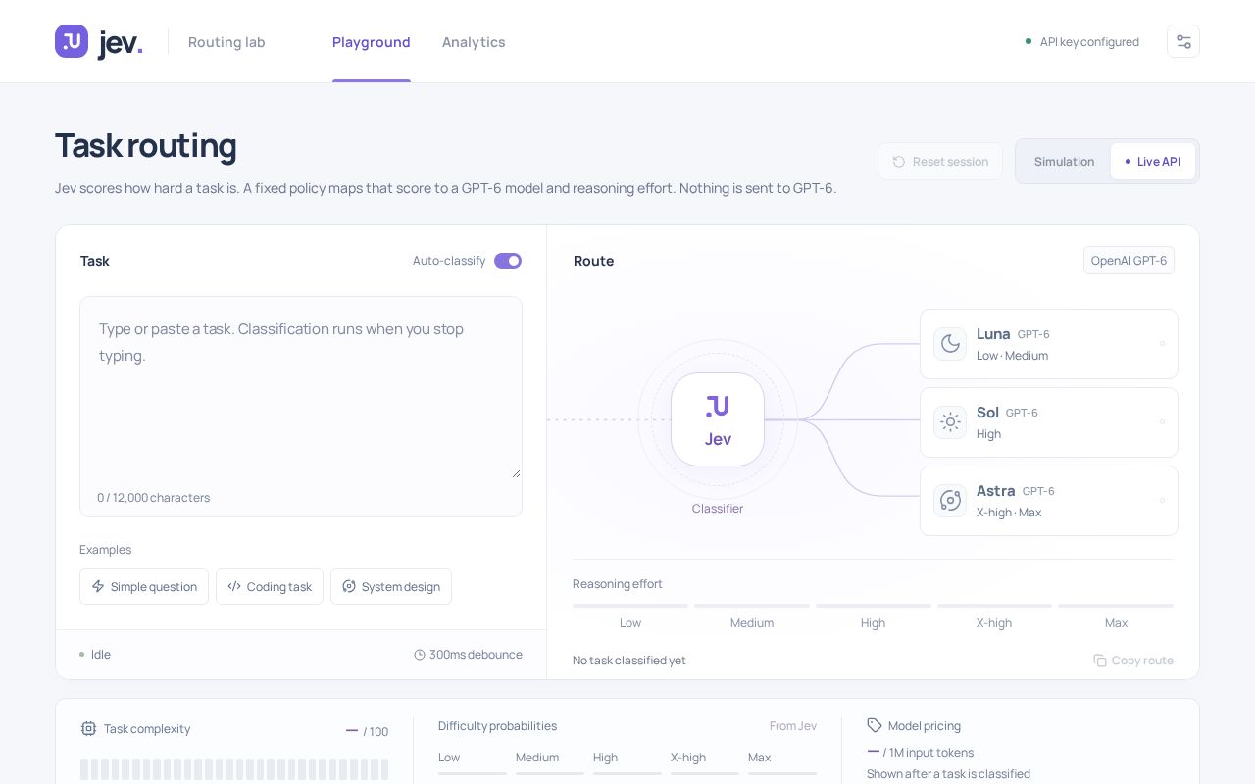1255x784 pixels.
Task: Click the High reasoning effort label
Action: pos(873,623)
